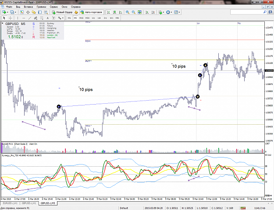Expand the arrows tool dropdown

(63, 18)
